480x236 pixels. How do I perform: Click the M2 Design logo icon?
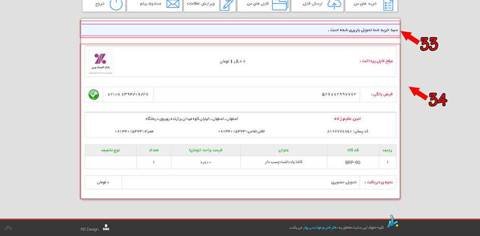106,227
